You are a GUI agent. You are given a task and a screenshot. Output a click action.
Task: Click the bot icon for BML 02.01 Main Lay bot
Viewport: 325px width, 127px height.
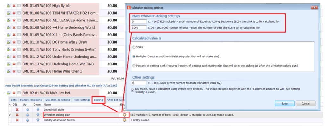pos(9,93)
